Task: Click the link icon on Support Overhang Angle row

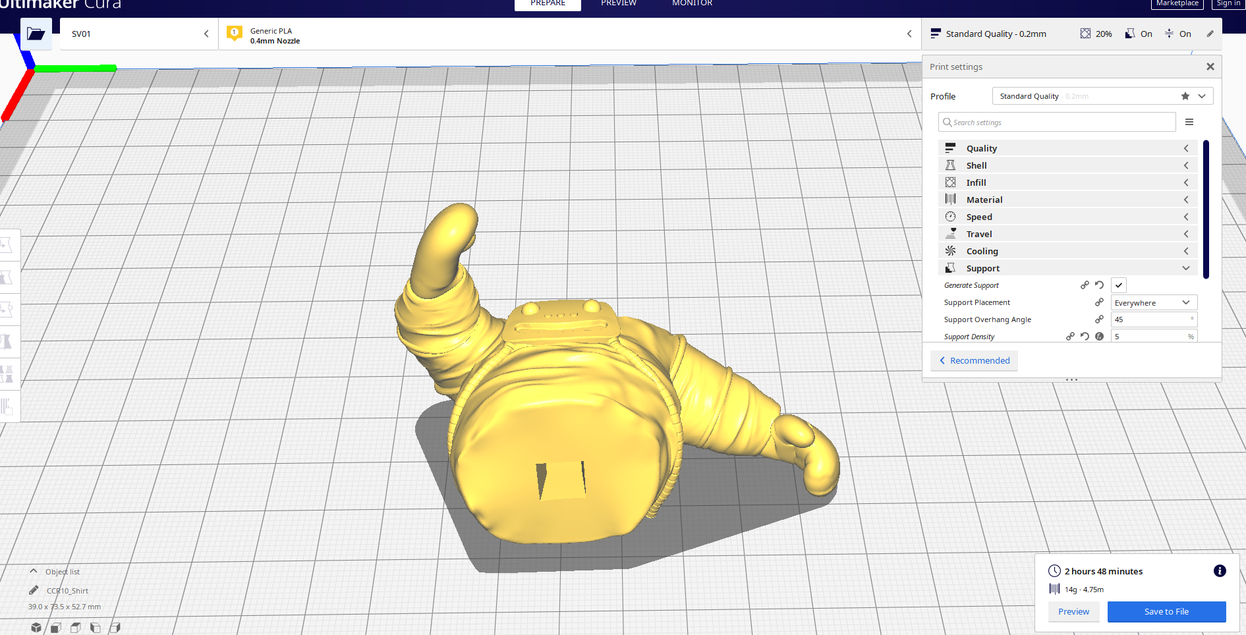Action: (x=1099, y=319)
